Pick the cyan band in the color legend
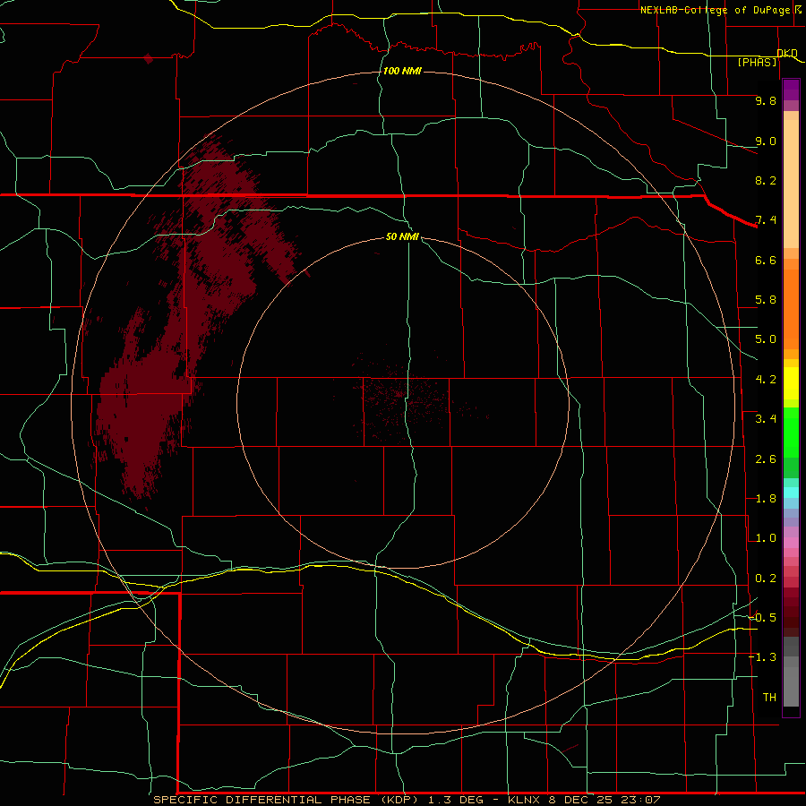 click(x=791, y=493)
